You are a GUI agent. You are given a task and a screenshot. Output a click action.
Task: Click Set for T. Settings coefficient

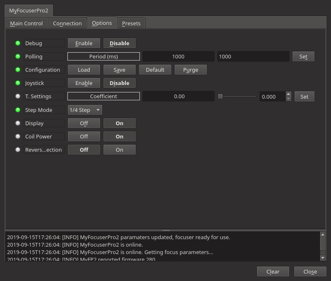[305, 97]
